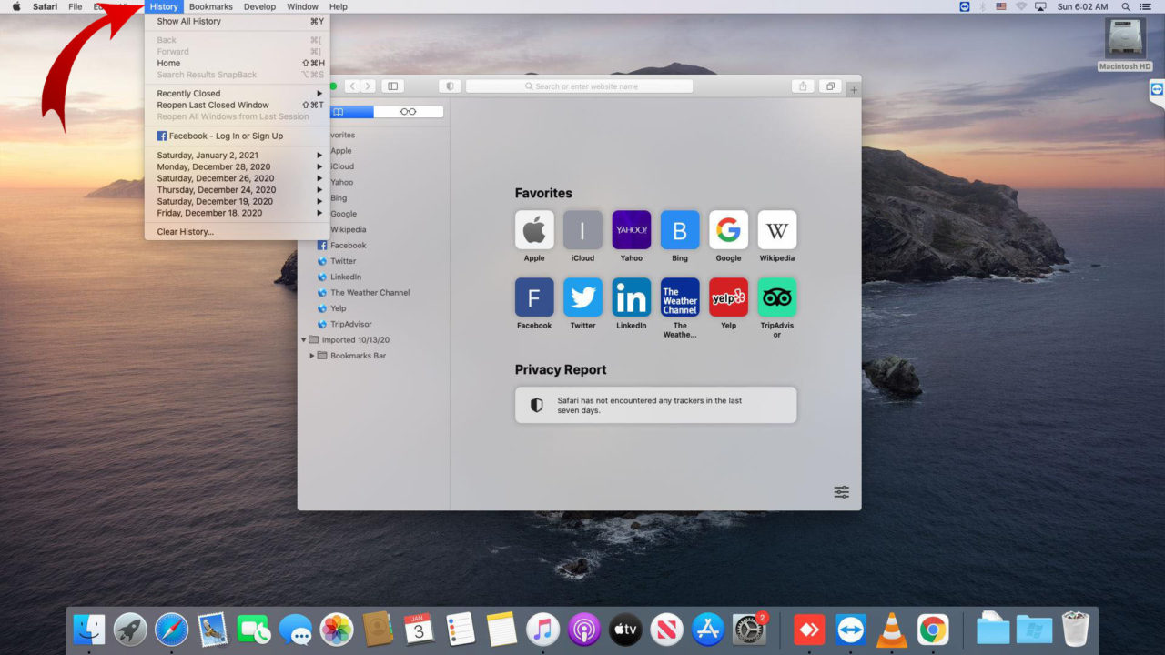Click the AirPlay menu bar icon
This screenshot has height=655, width=1165.
pyautogui.click(x=1040, y=6)
